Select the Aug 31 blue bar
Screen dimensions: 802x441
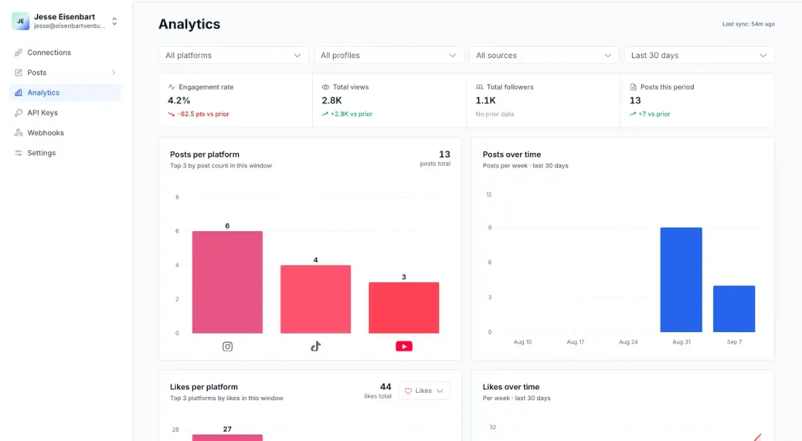pyautogui.click(x=681, y=280)
